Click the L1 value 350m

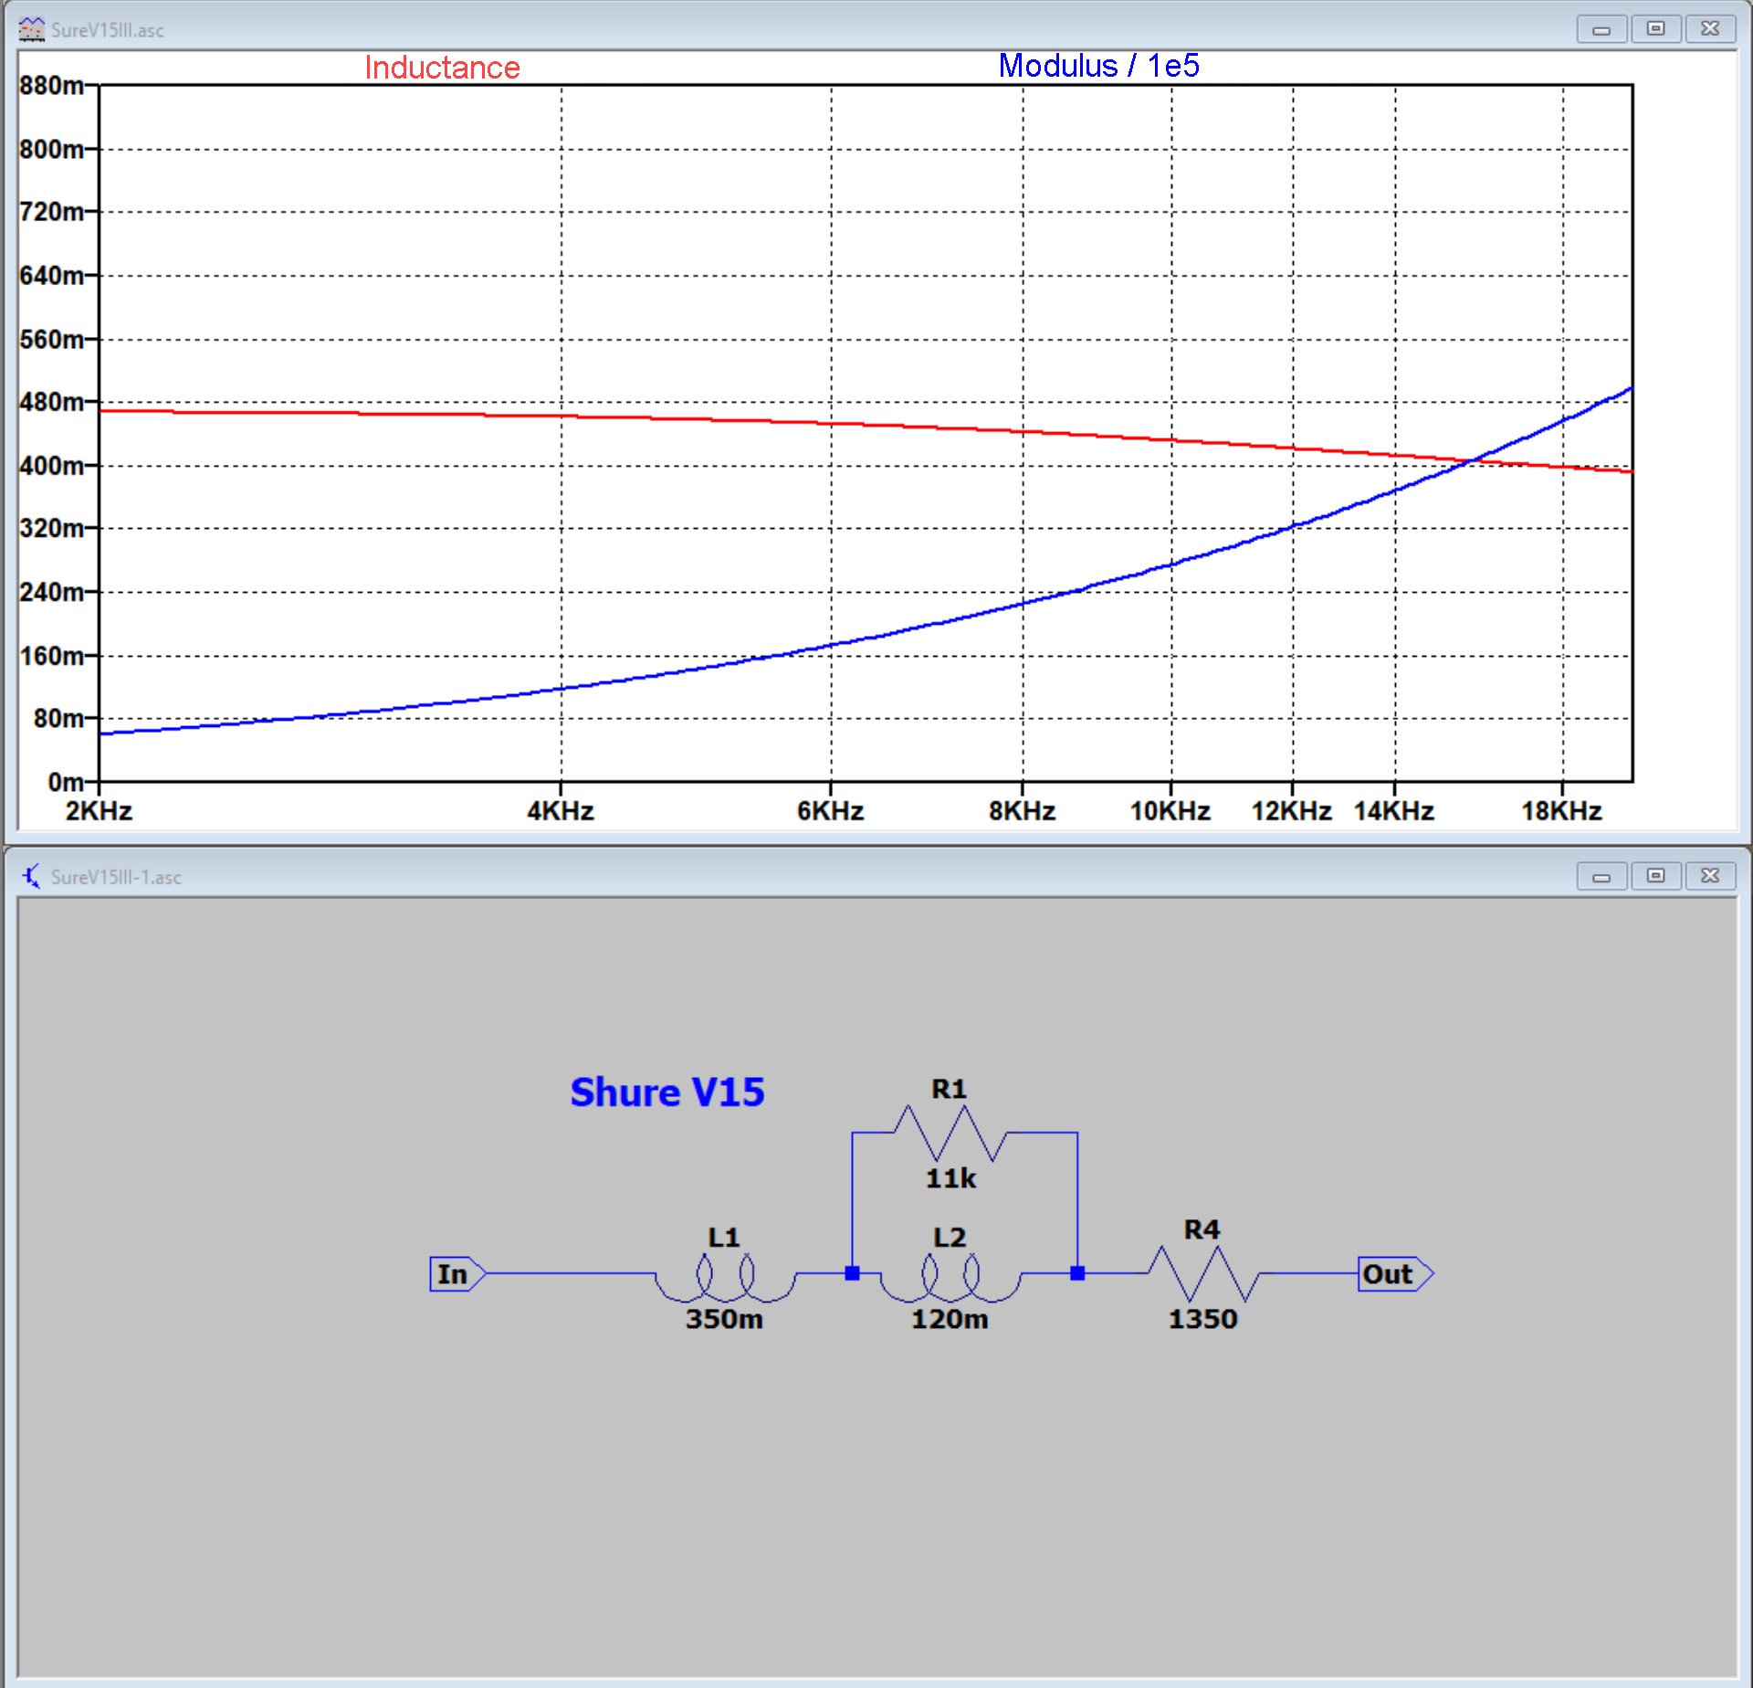(x=725, y=1319)
